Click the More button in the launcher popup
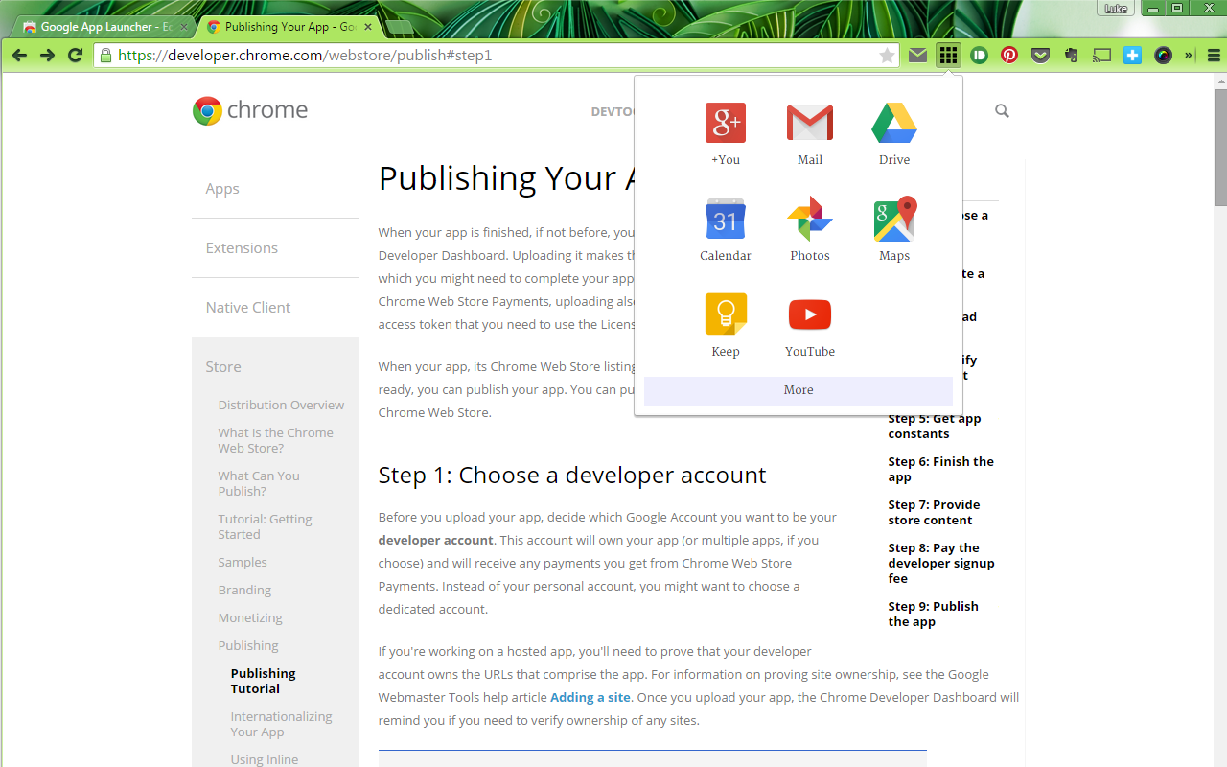Screen dimensions: 1227x767 click(x=799, y=390)
